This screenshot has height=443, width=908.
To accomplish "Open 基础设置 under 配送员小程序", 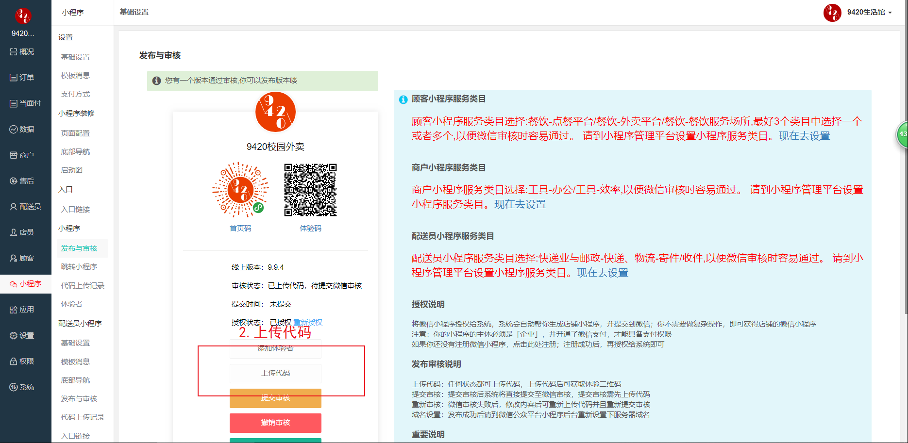I will pyautogui.click(x=75, y=343).
